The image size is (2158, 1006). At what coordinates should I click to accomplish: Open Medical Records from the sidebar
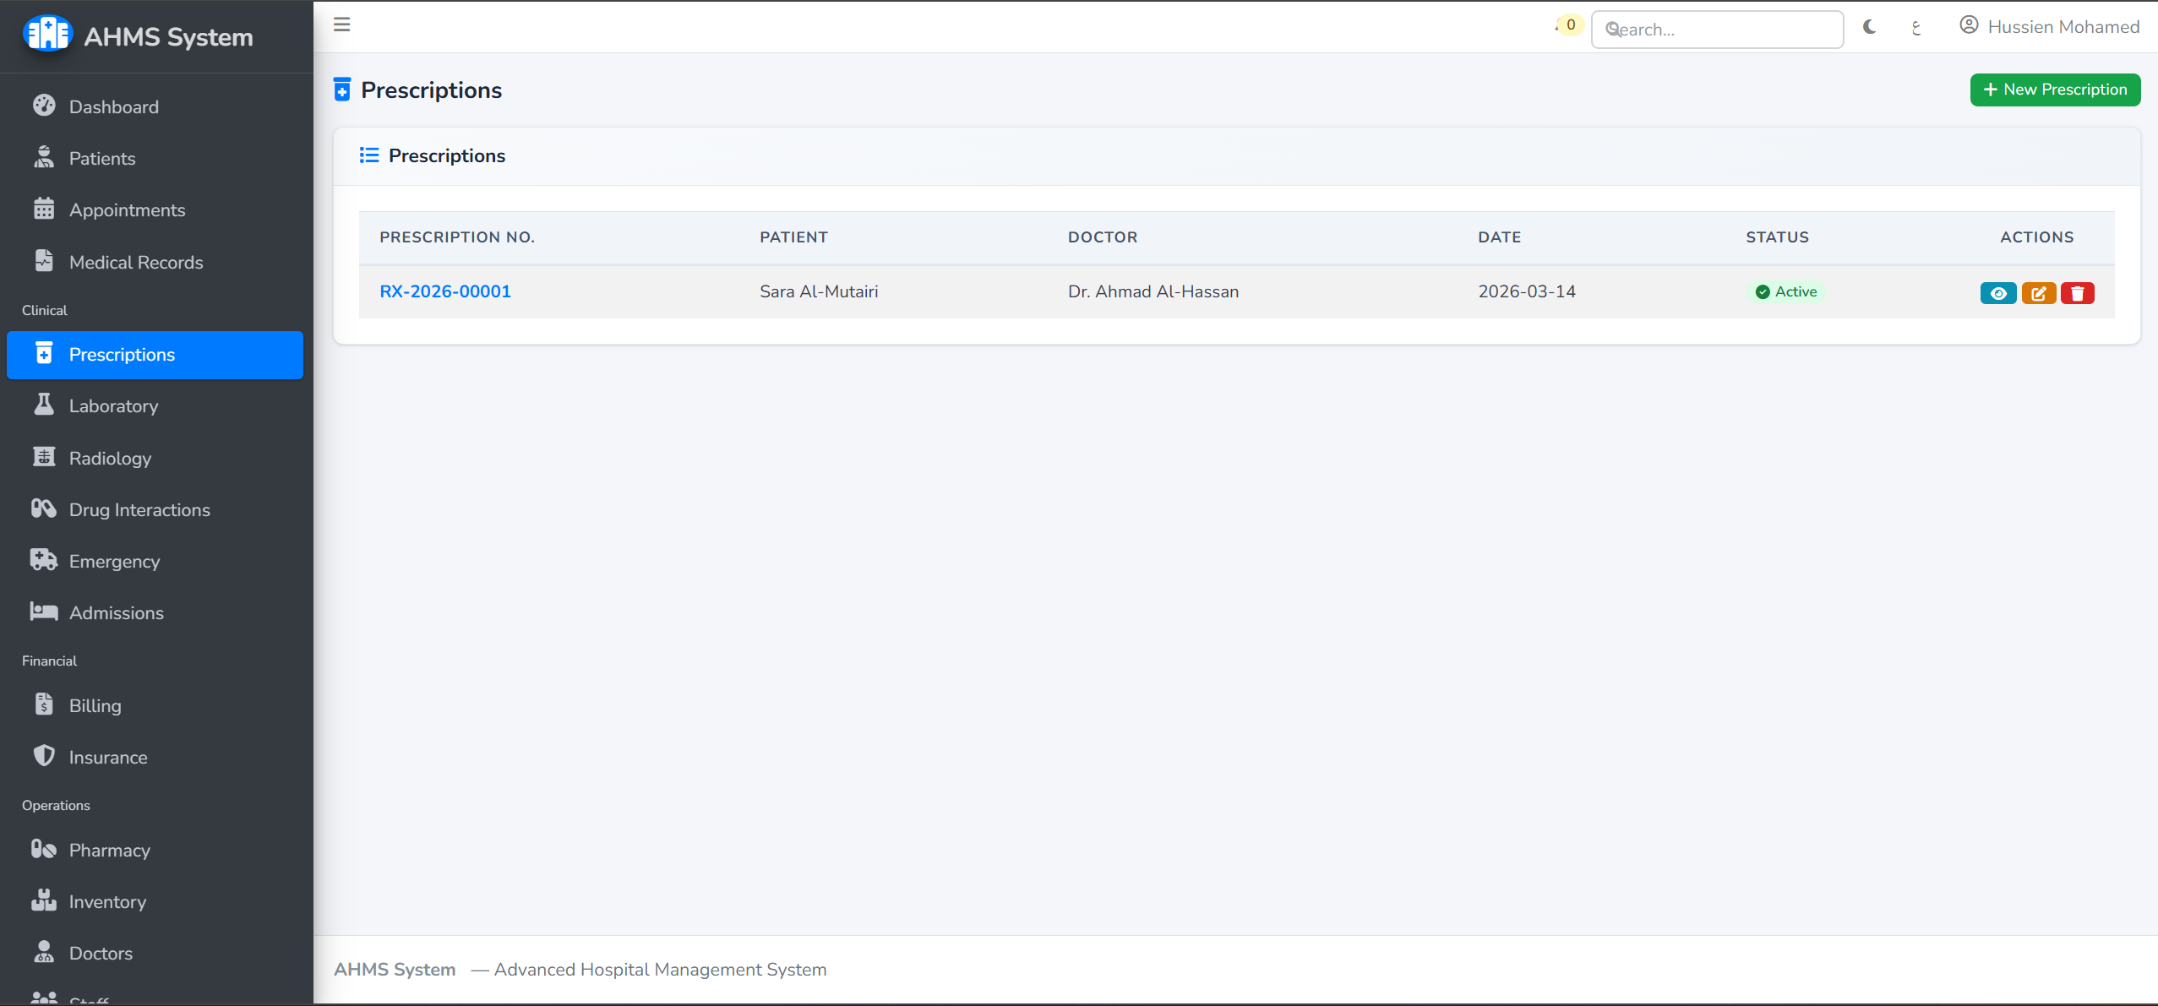point(136,262)
